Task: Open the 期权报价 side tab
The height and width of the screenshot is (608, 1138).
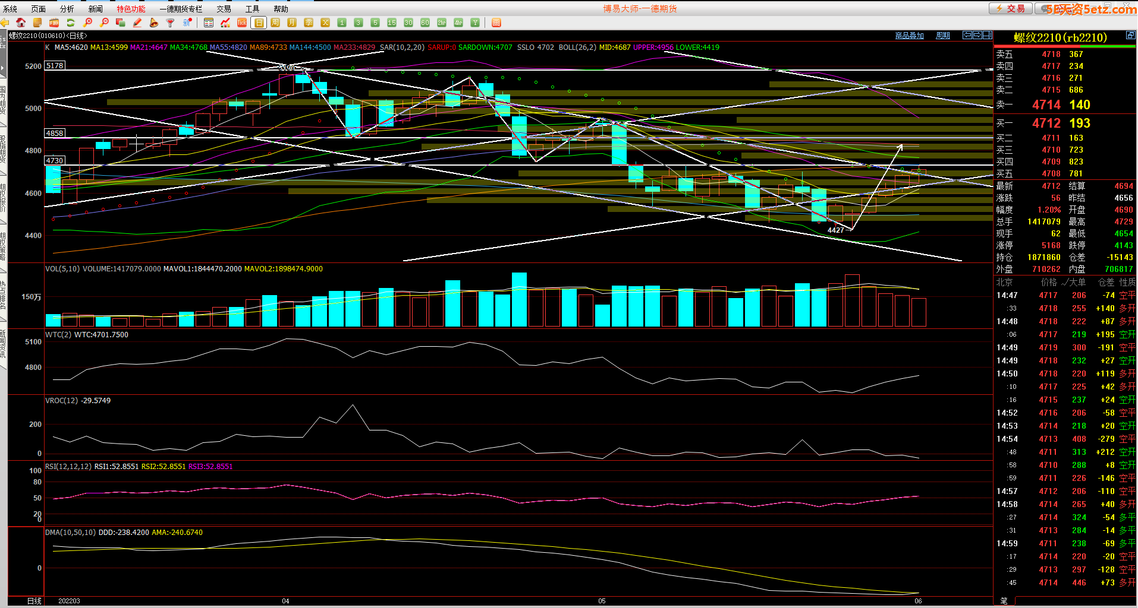Action: (x=3, y=198)
